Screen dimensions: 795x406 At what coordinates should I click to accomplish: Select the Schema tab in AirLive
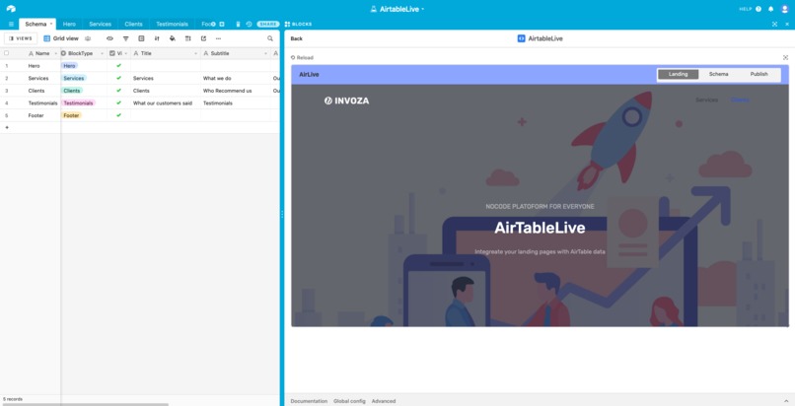coord(718,75)
